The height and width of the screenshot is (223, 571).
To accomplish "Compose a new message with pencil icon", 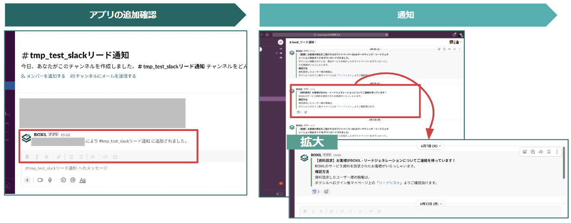I will click(x=280, y=42).
